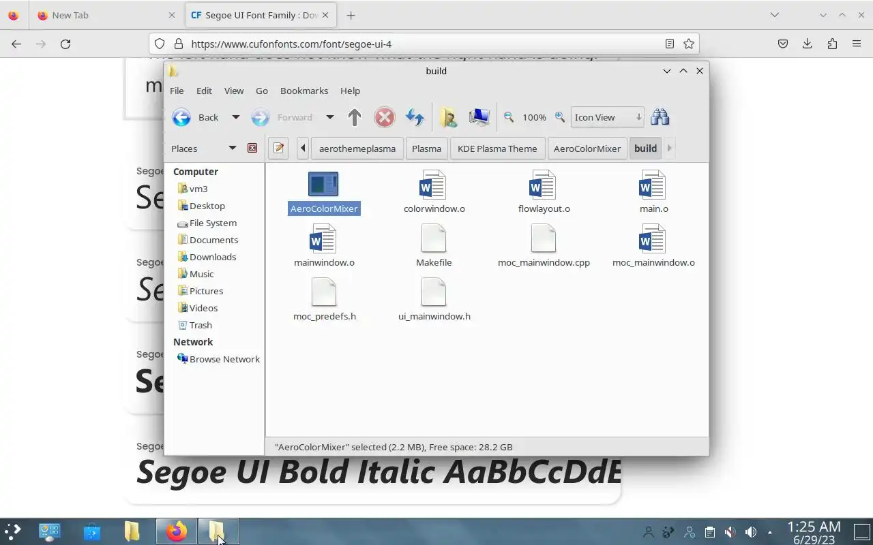Reload the current folder
This screenshot has height=545, width=873.
pyautogui.click(x=415, y=117)
